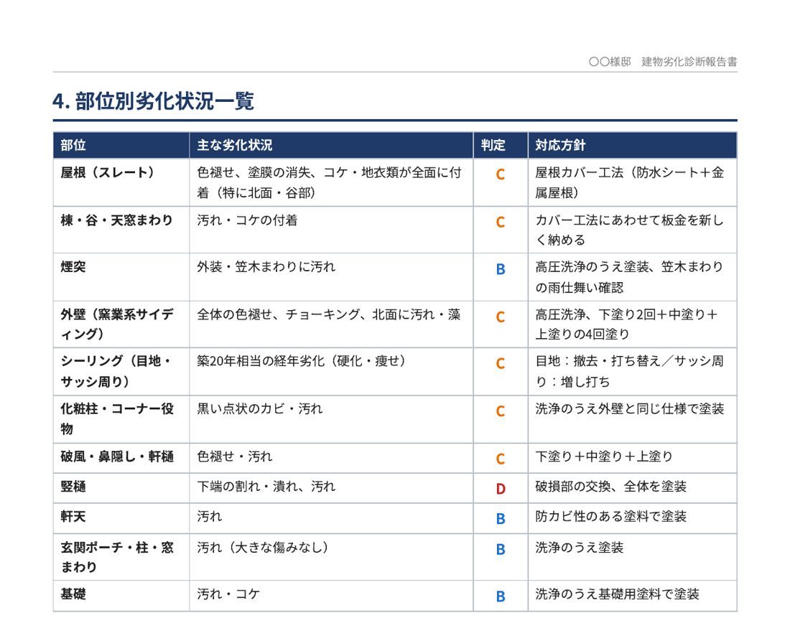Click the column header '判定'

493,145
